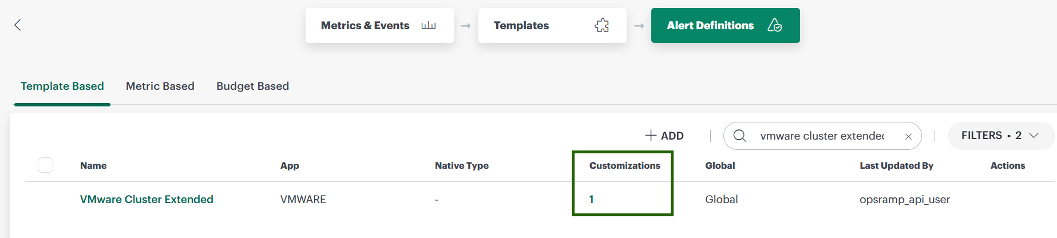The image size is (1057, 238).
Task: Go back using the left chevron arrow
Action: 18,25
